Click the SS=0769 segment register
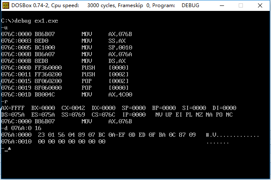The image size is (271, 180). [x=73, y=115]
